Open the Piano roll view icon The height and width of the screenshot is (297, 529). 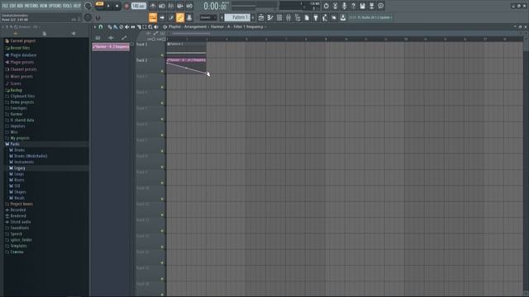[270, 17]
